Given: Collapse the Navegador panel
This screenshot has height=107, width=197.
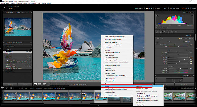Looking at the screenshot, I should point(4,12).
